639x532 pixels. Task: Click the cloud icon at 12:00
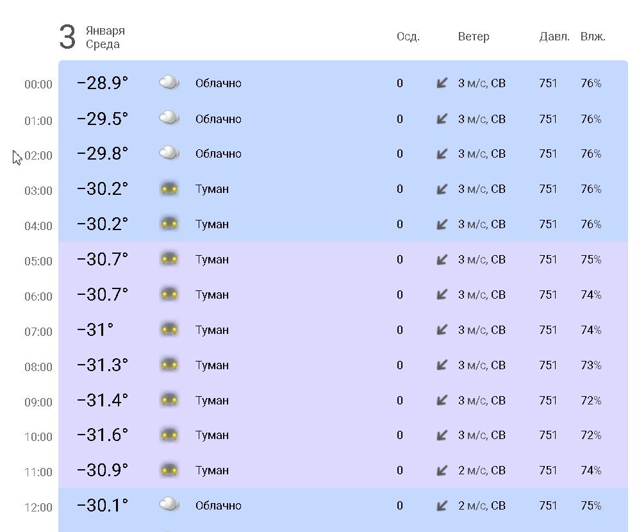pyautogui.click(x=169, y=504)
